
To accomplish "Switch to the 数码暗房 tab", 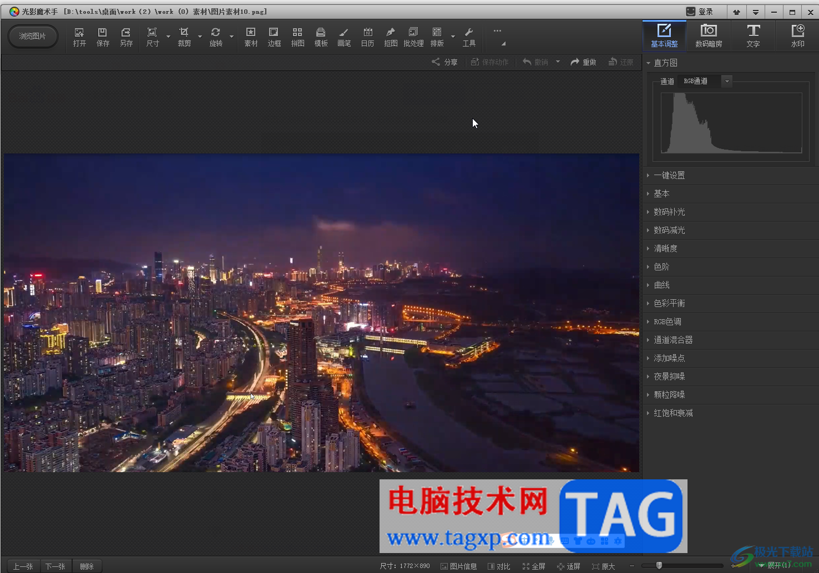I will pos(709,36).
